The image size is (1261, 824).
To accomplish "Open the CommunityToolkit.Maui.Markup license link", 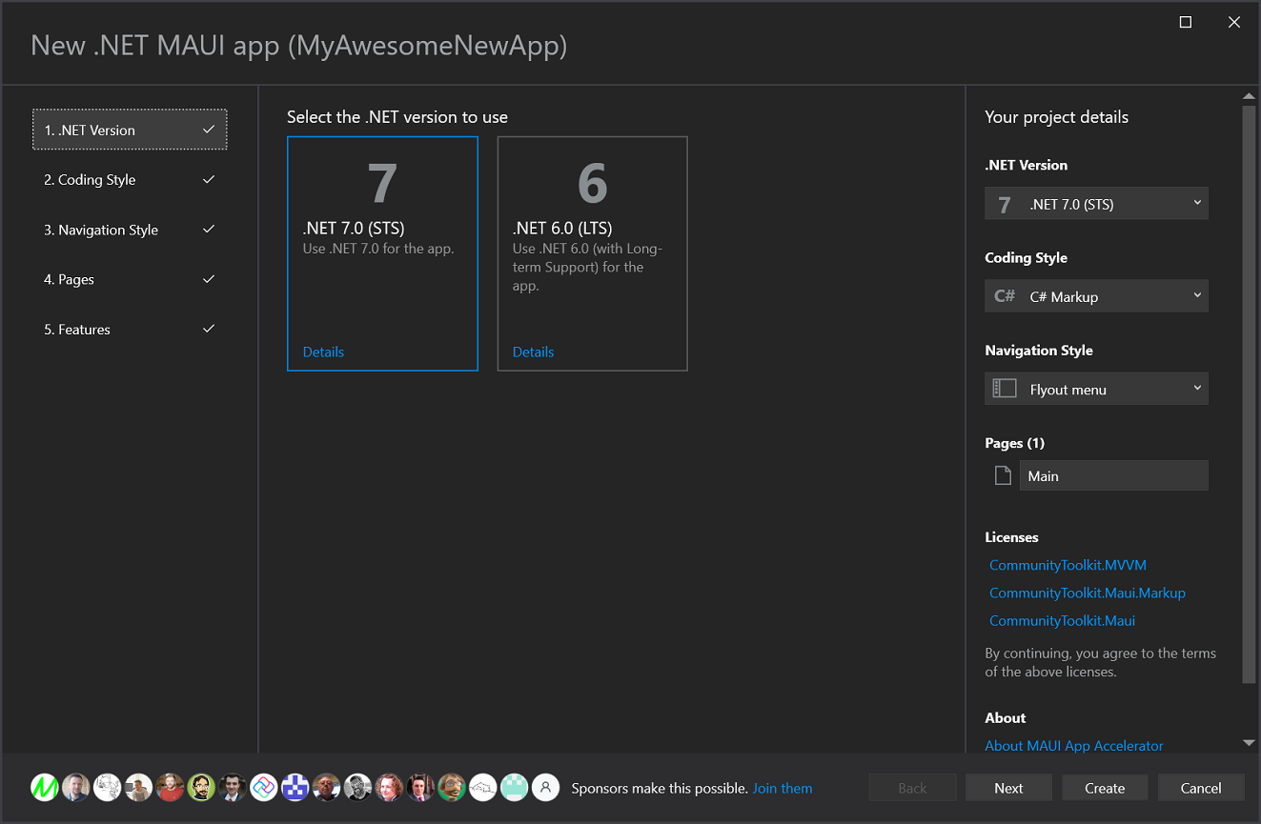I will point(1088,593).
